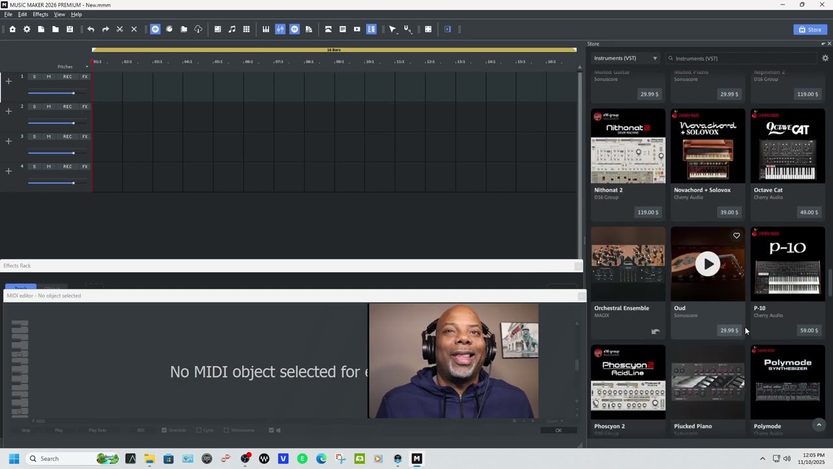Select the scissors cut tool
833x469 pixels.
[x=120, y=29]
